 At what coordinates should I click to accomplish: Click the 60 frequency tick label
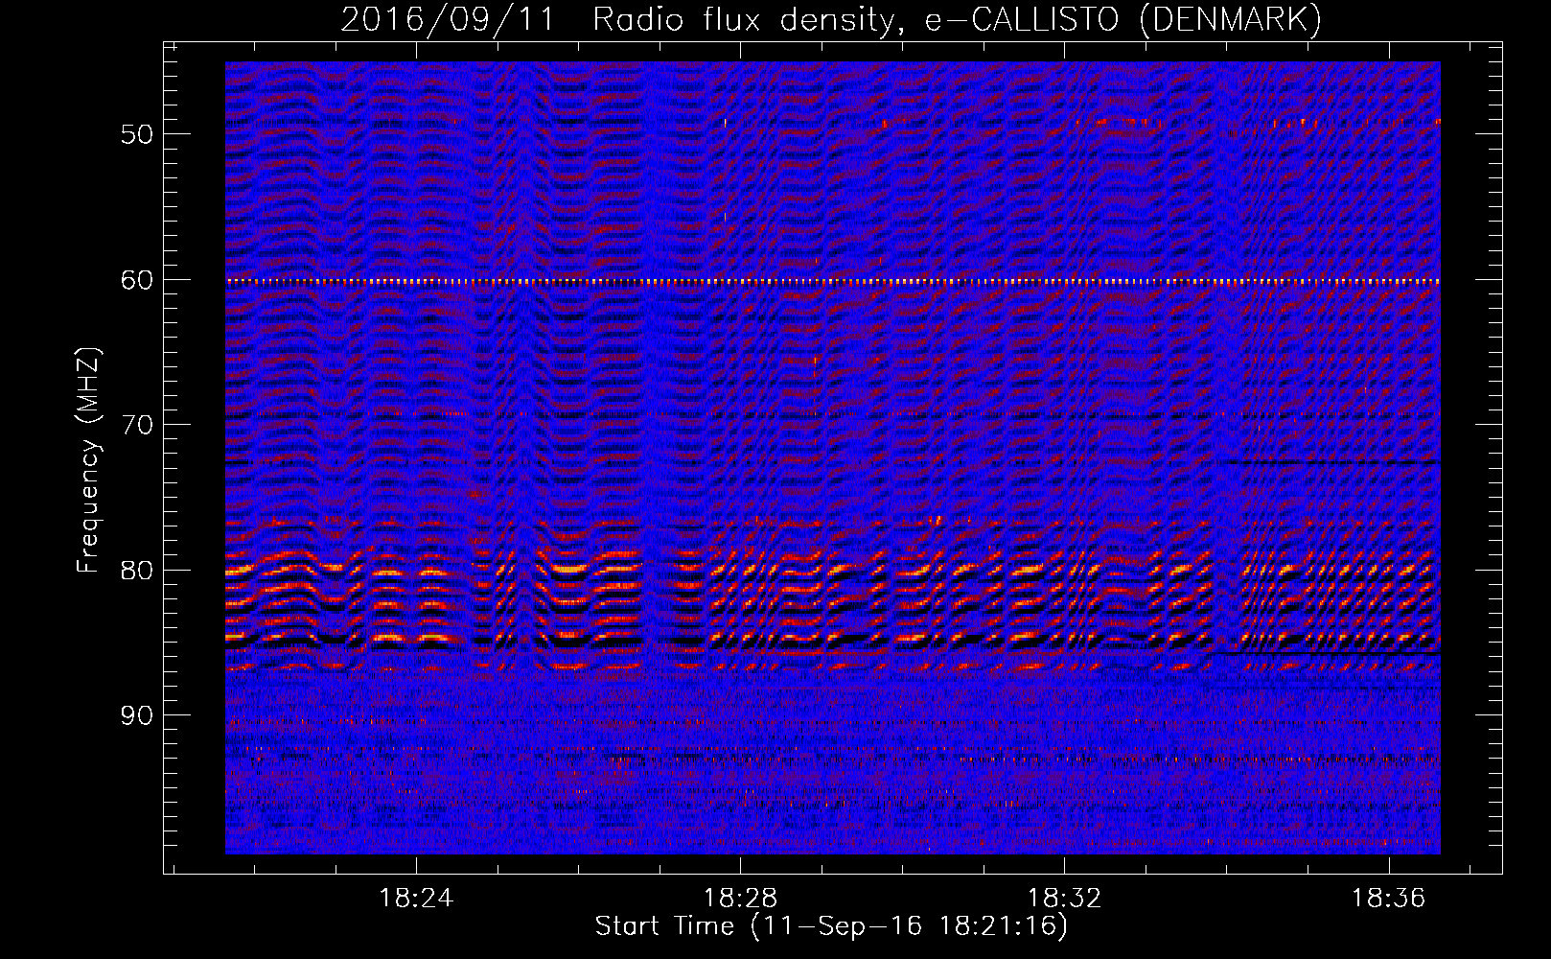137,280
